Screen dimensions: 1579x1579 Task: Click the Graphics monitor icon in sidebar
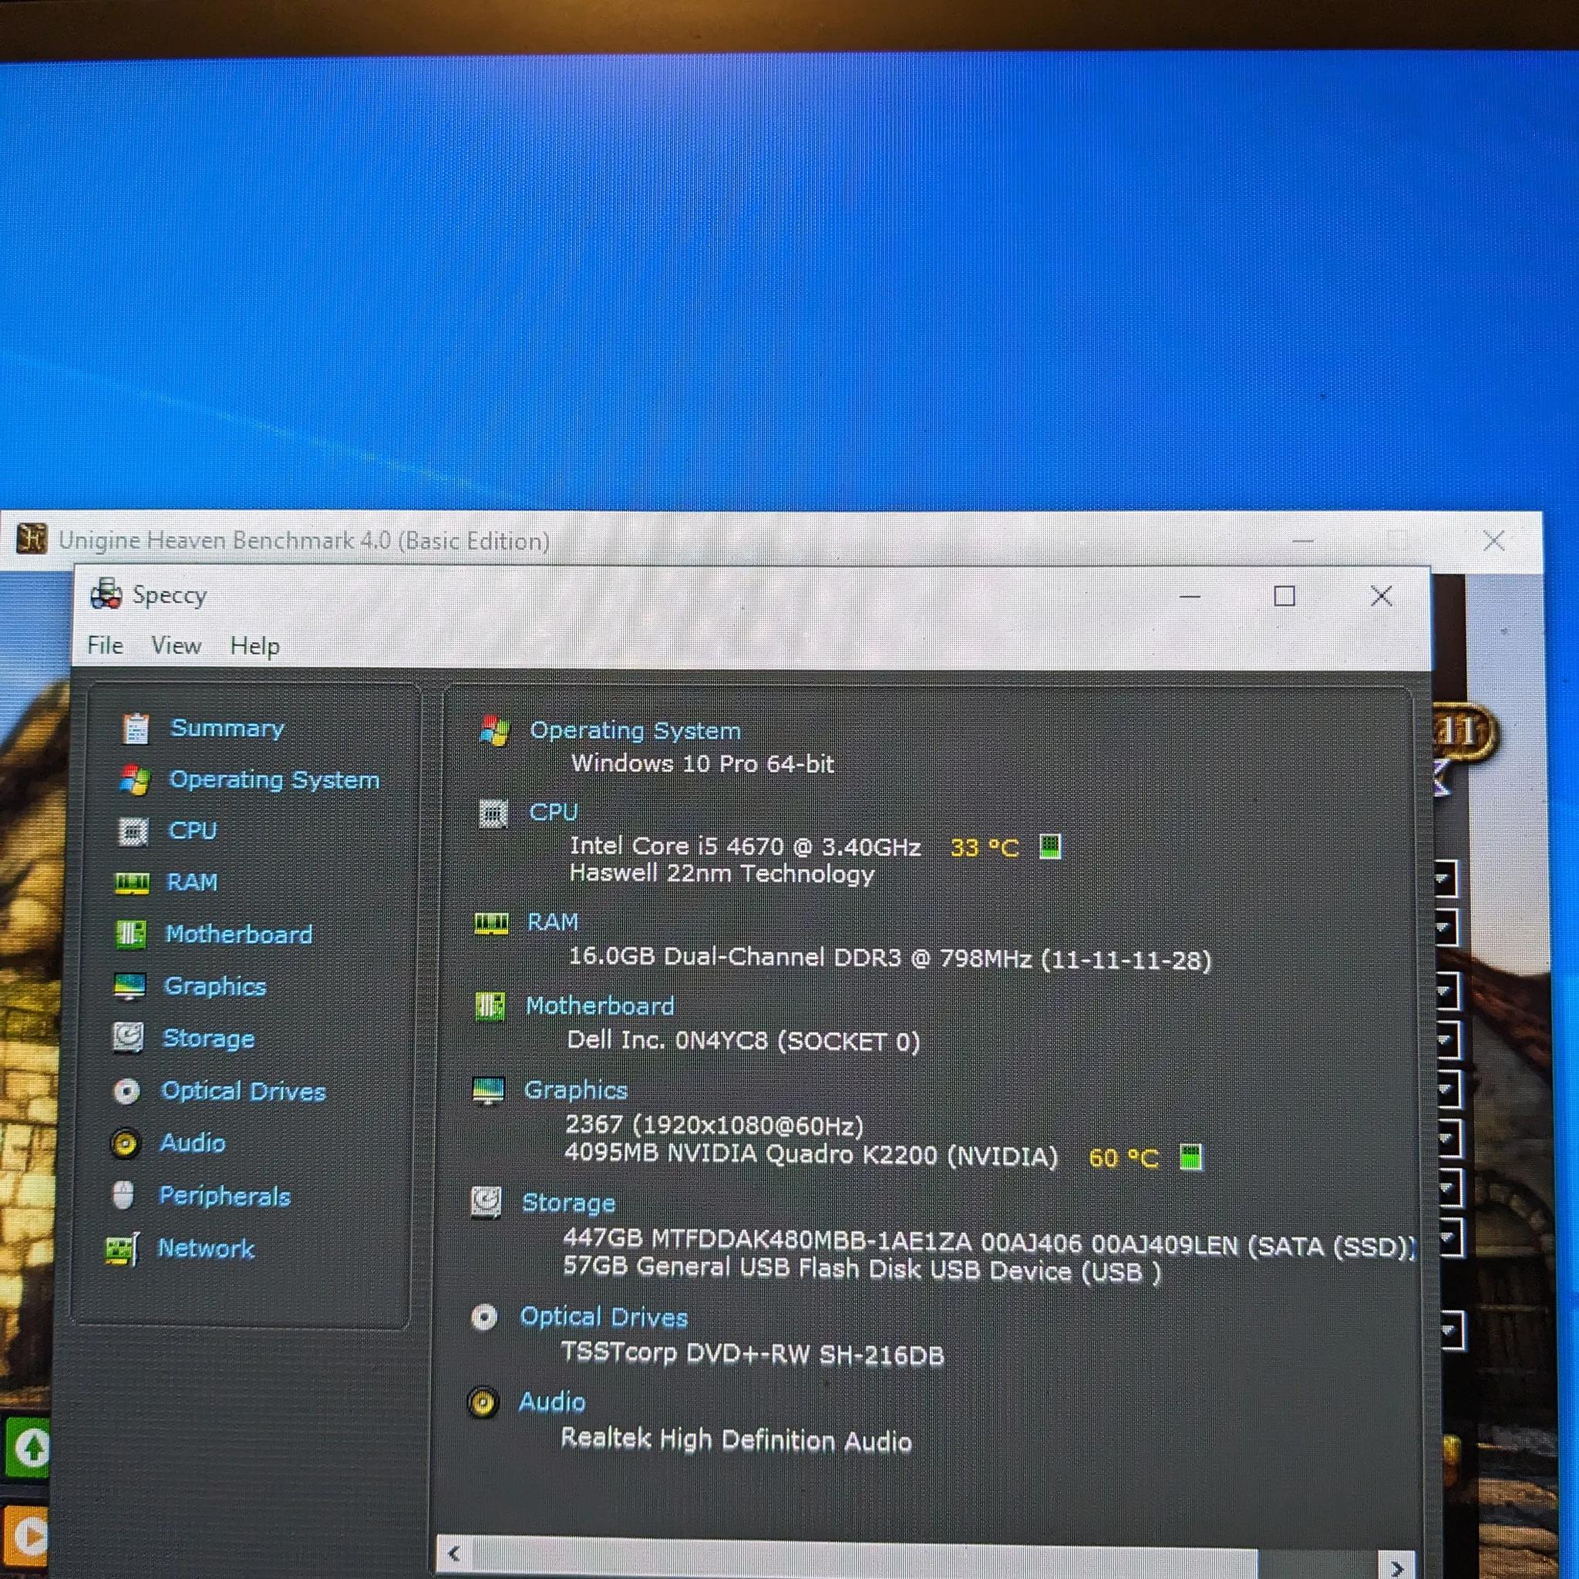(x=129, y=986)
